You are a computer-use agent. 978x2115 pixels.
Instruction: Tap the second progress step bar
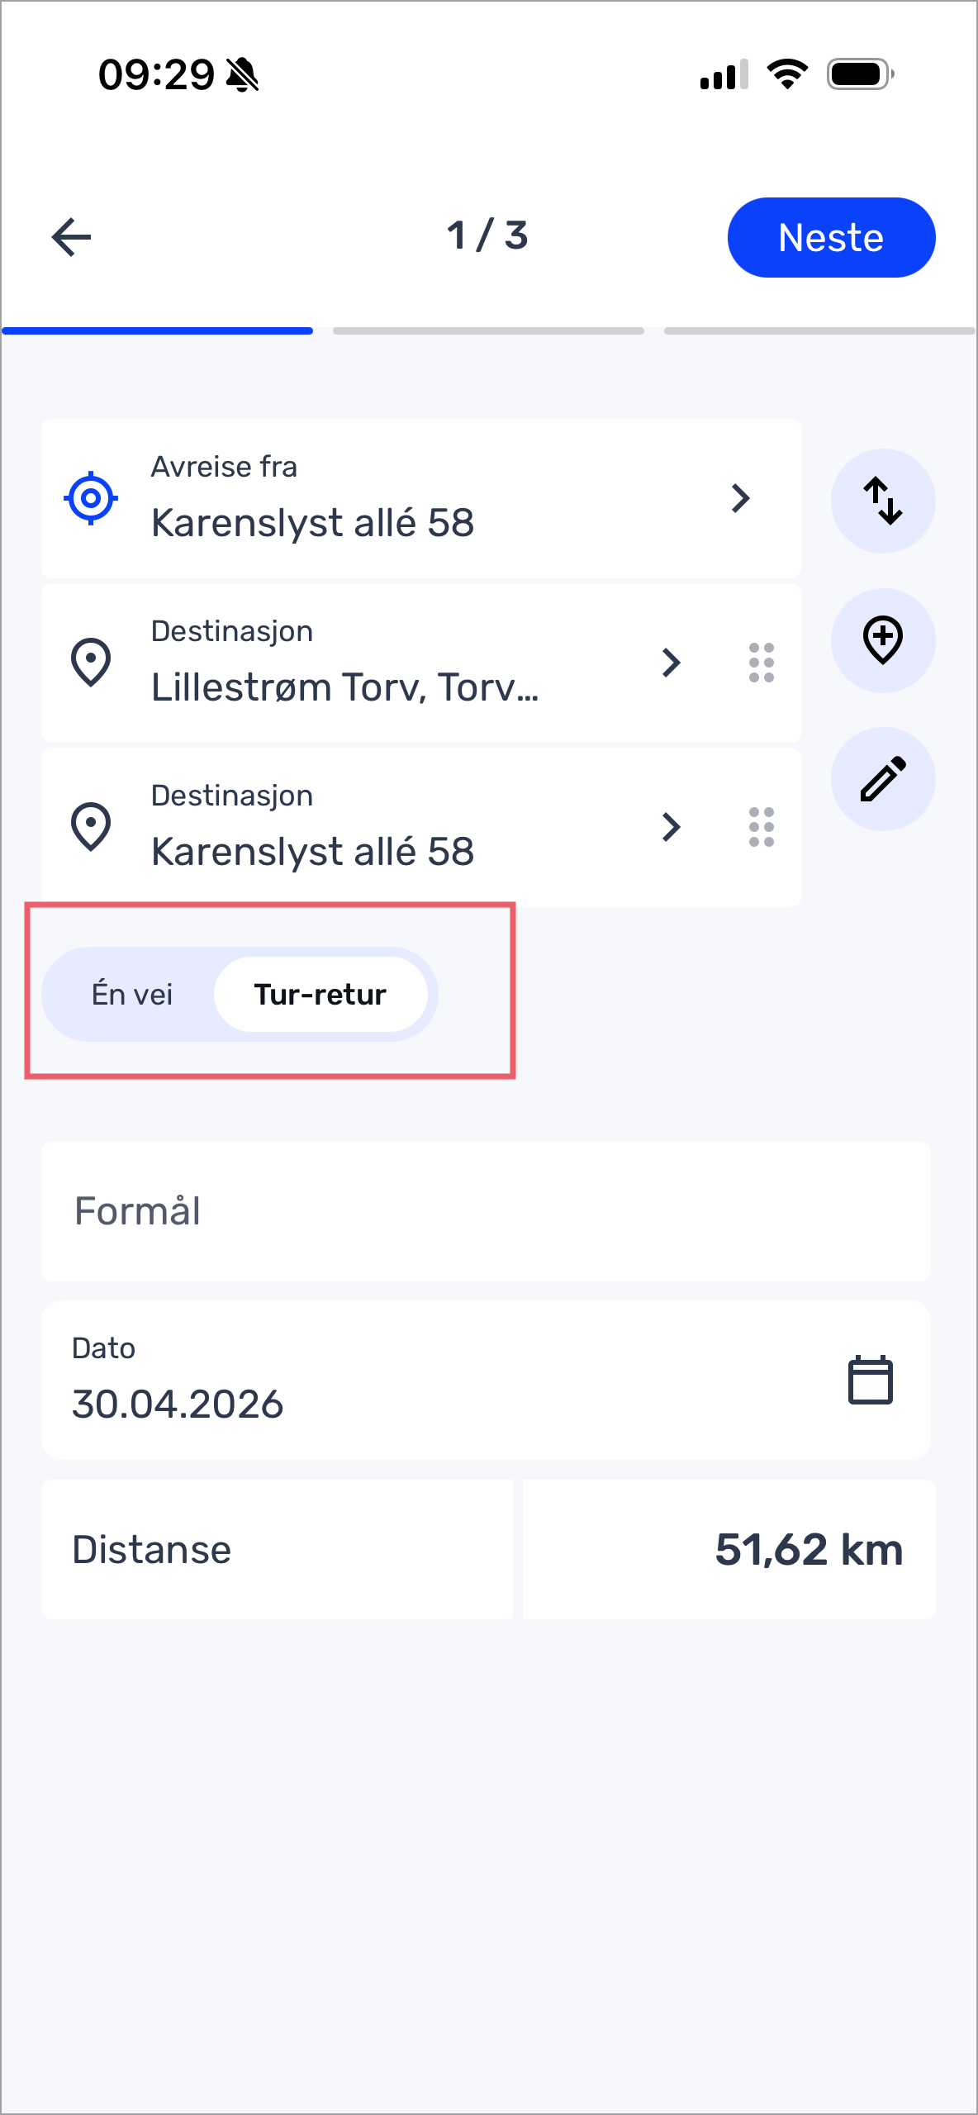click(488, 330)
